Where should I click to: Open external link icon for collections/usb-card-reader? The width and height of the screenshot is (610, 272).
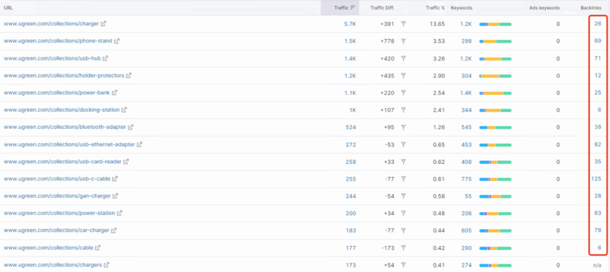(126, 162)
